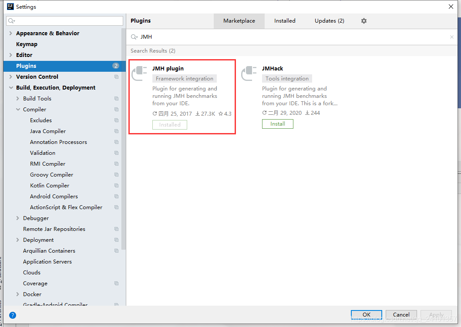Click the IntelliJ logo in the title bar
The image size is (461, 327).
(x=10, y=7)
